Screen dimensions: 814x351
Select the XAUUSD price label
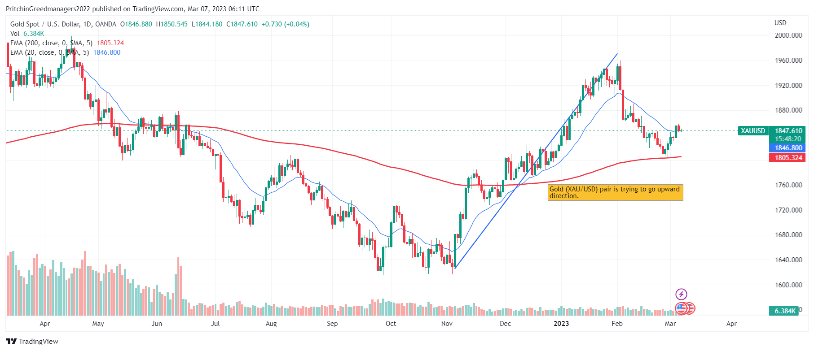(753, 131)
